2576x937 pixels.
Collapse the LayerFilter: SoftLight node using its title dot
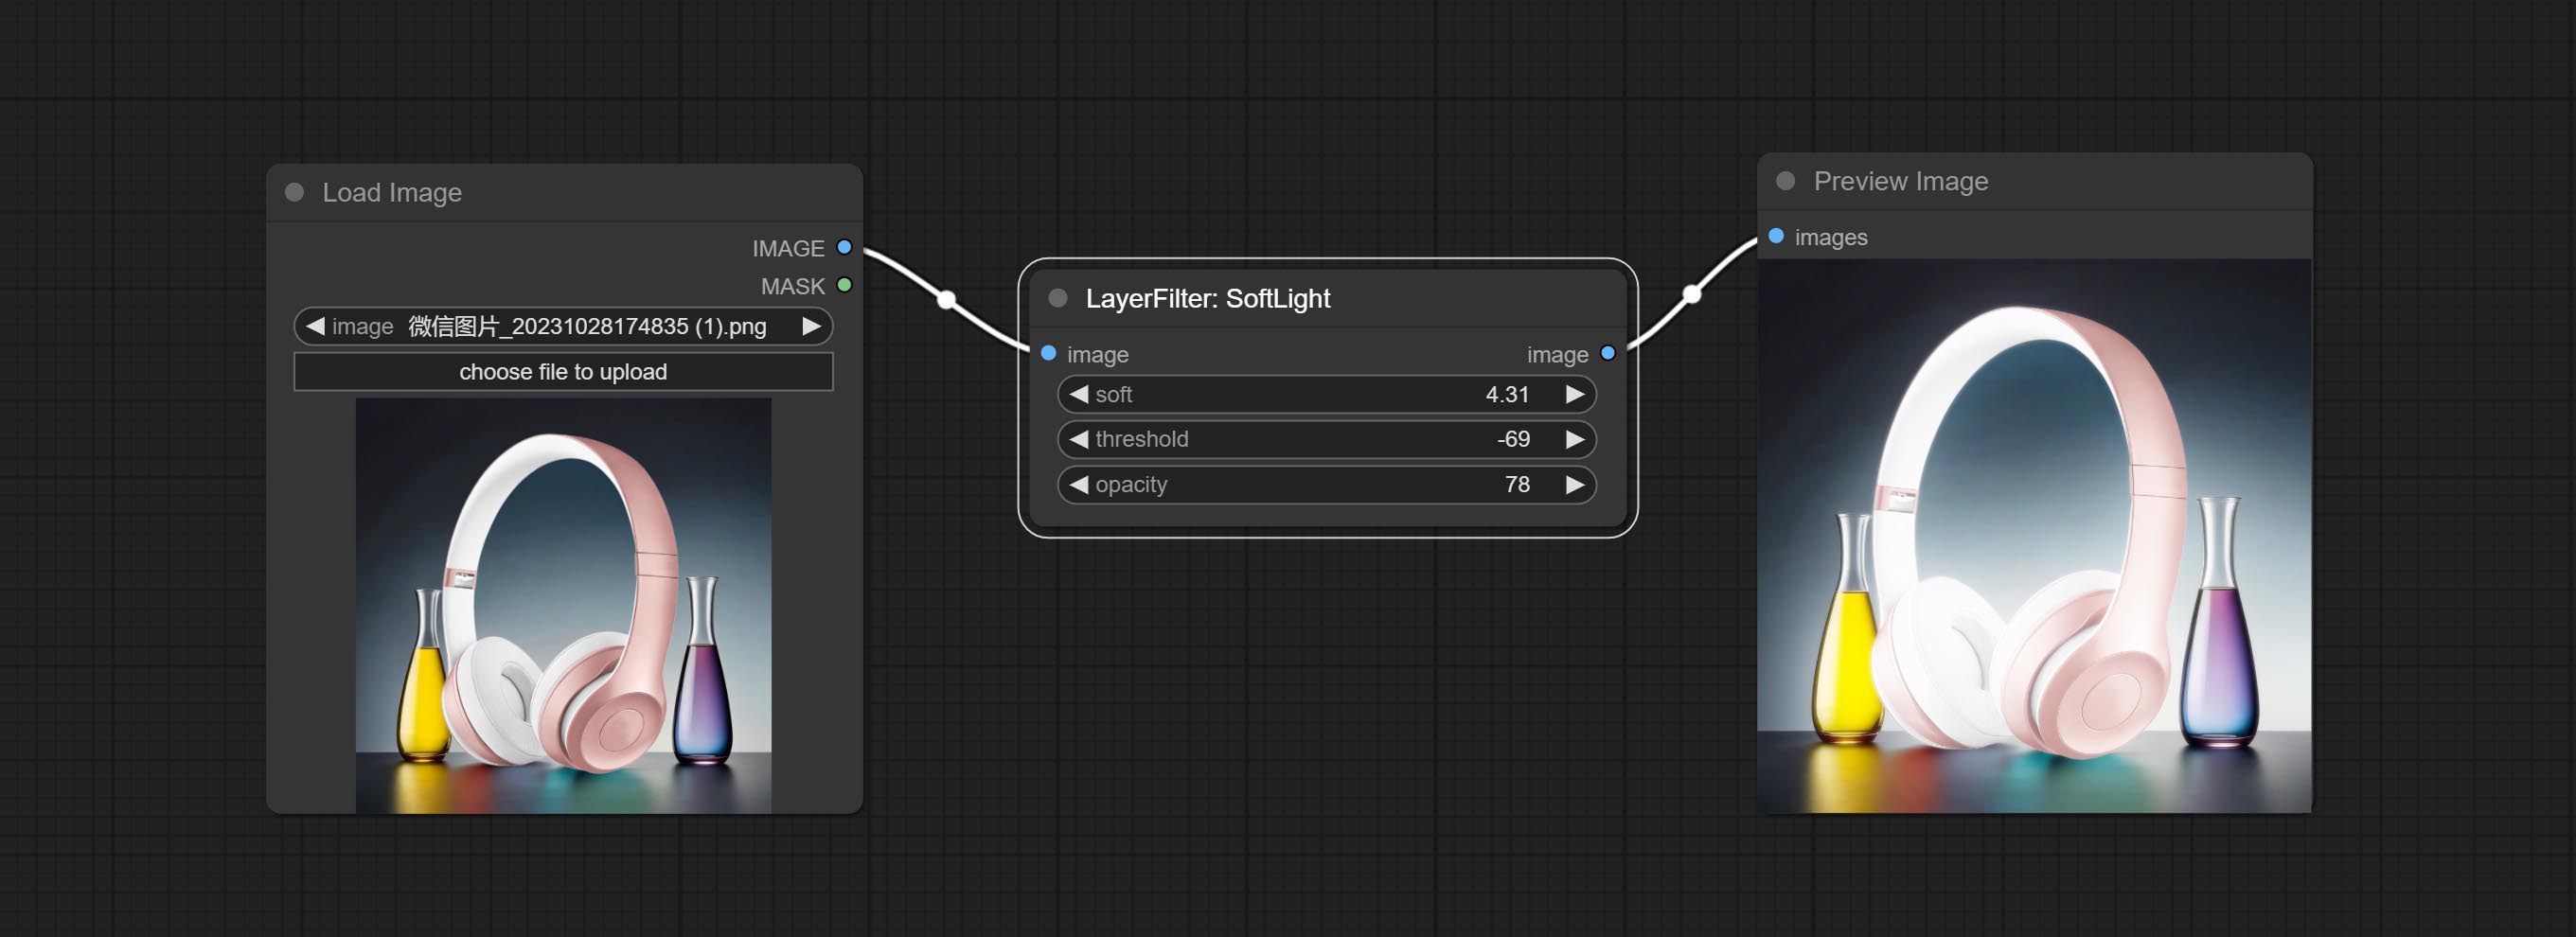(1057, 298)
